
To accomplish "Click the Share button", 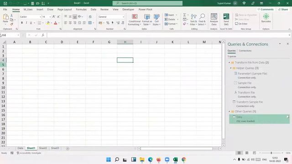I will point(283,9).
